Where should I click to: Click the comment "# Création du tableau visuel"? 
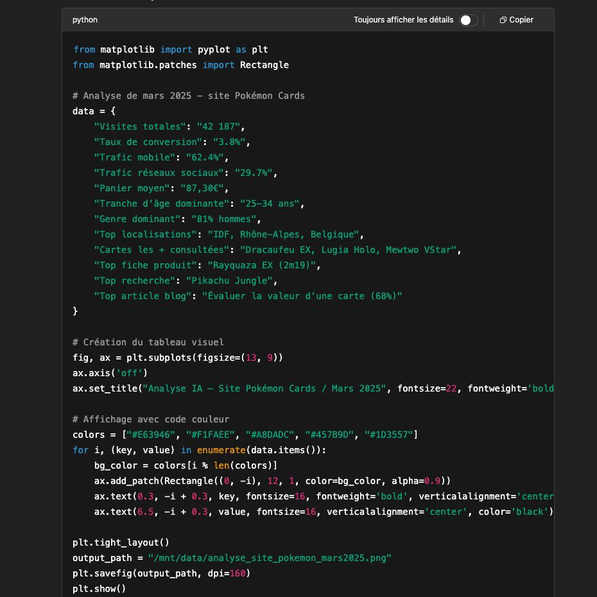[148, 342]
